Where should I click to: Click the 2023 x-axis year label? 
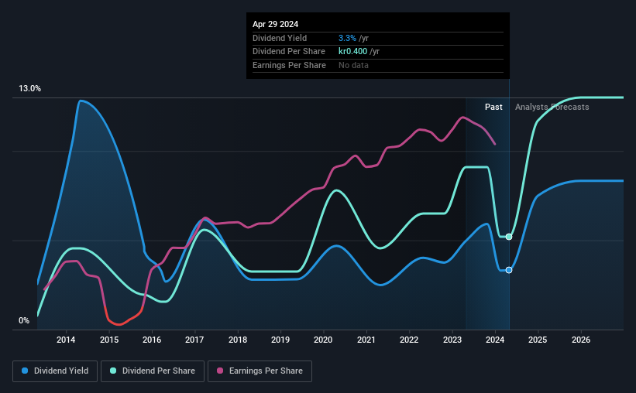452,340
